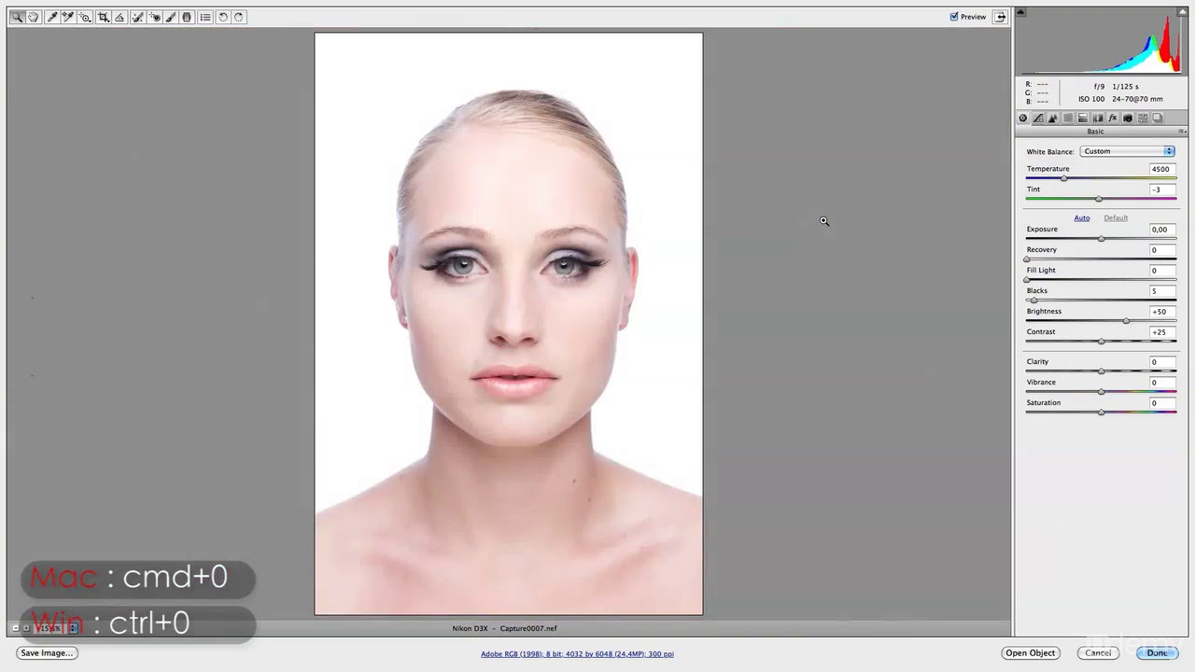Click the Brightness value field
This screenshot has height=672, width=1195.
pyautogui.click(x=1162, y=312)
